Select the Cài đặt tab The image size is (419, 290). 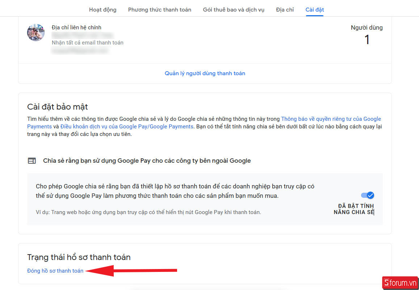click(x=315, y=10)
